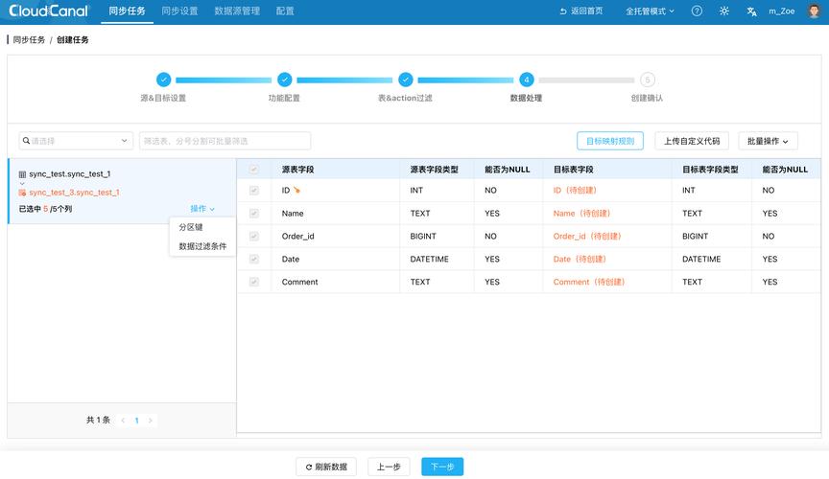This screenshot has height=479, width=829.
Task: Click the BIGINT source type in Order_id row
Action: [423, 236]
